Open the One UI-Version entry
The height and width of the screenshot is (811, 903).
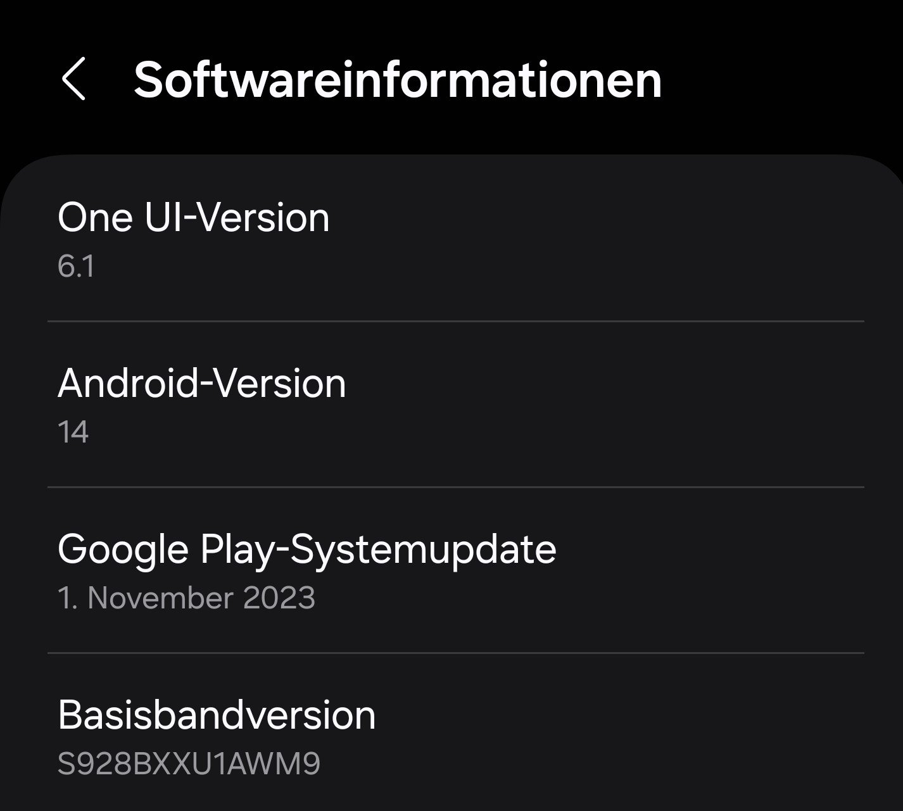193,218
